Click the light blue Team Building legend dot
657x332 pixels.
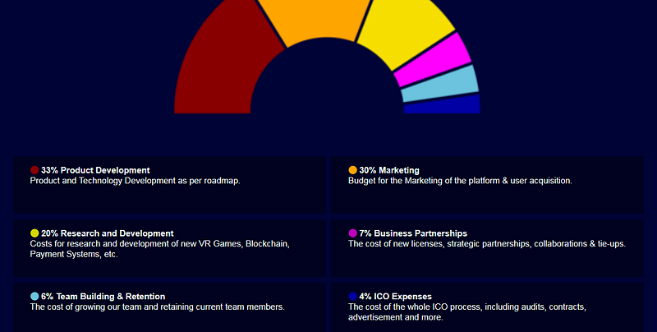34,297
